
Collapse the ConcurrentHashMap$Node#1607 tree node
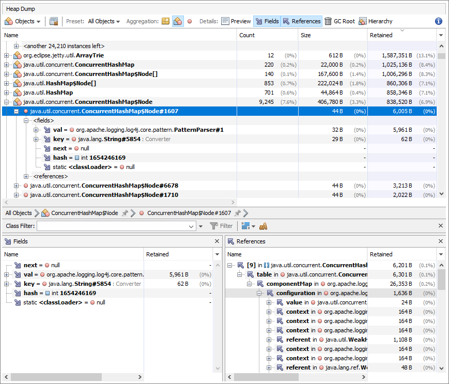pos(16,111)
